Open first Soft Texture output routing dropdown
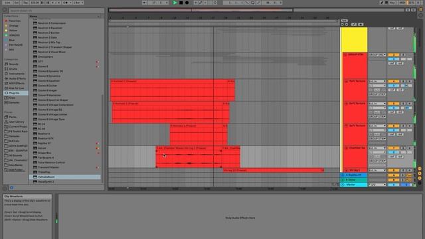The height and width of the screenshot is (239, 425). click(377, 94)
